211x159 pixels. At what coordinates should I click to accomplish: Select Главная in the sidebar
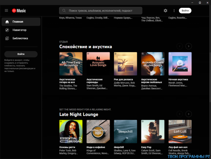21,22
